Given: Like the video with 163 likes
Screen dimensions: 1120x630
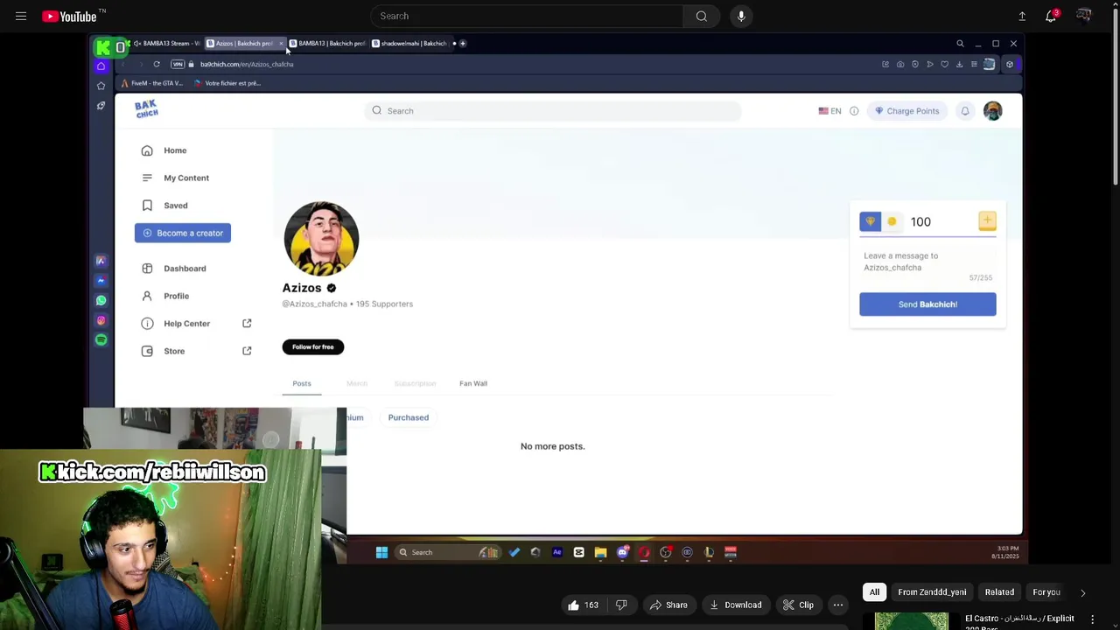Looking at the screenshot, I should (583, 605).
